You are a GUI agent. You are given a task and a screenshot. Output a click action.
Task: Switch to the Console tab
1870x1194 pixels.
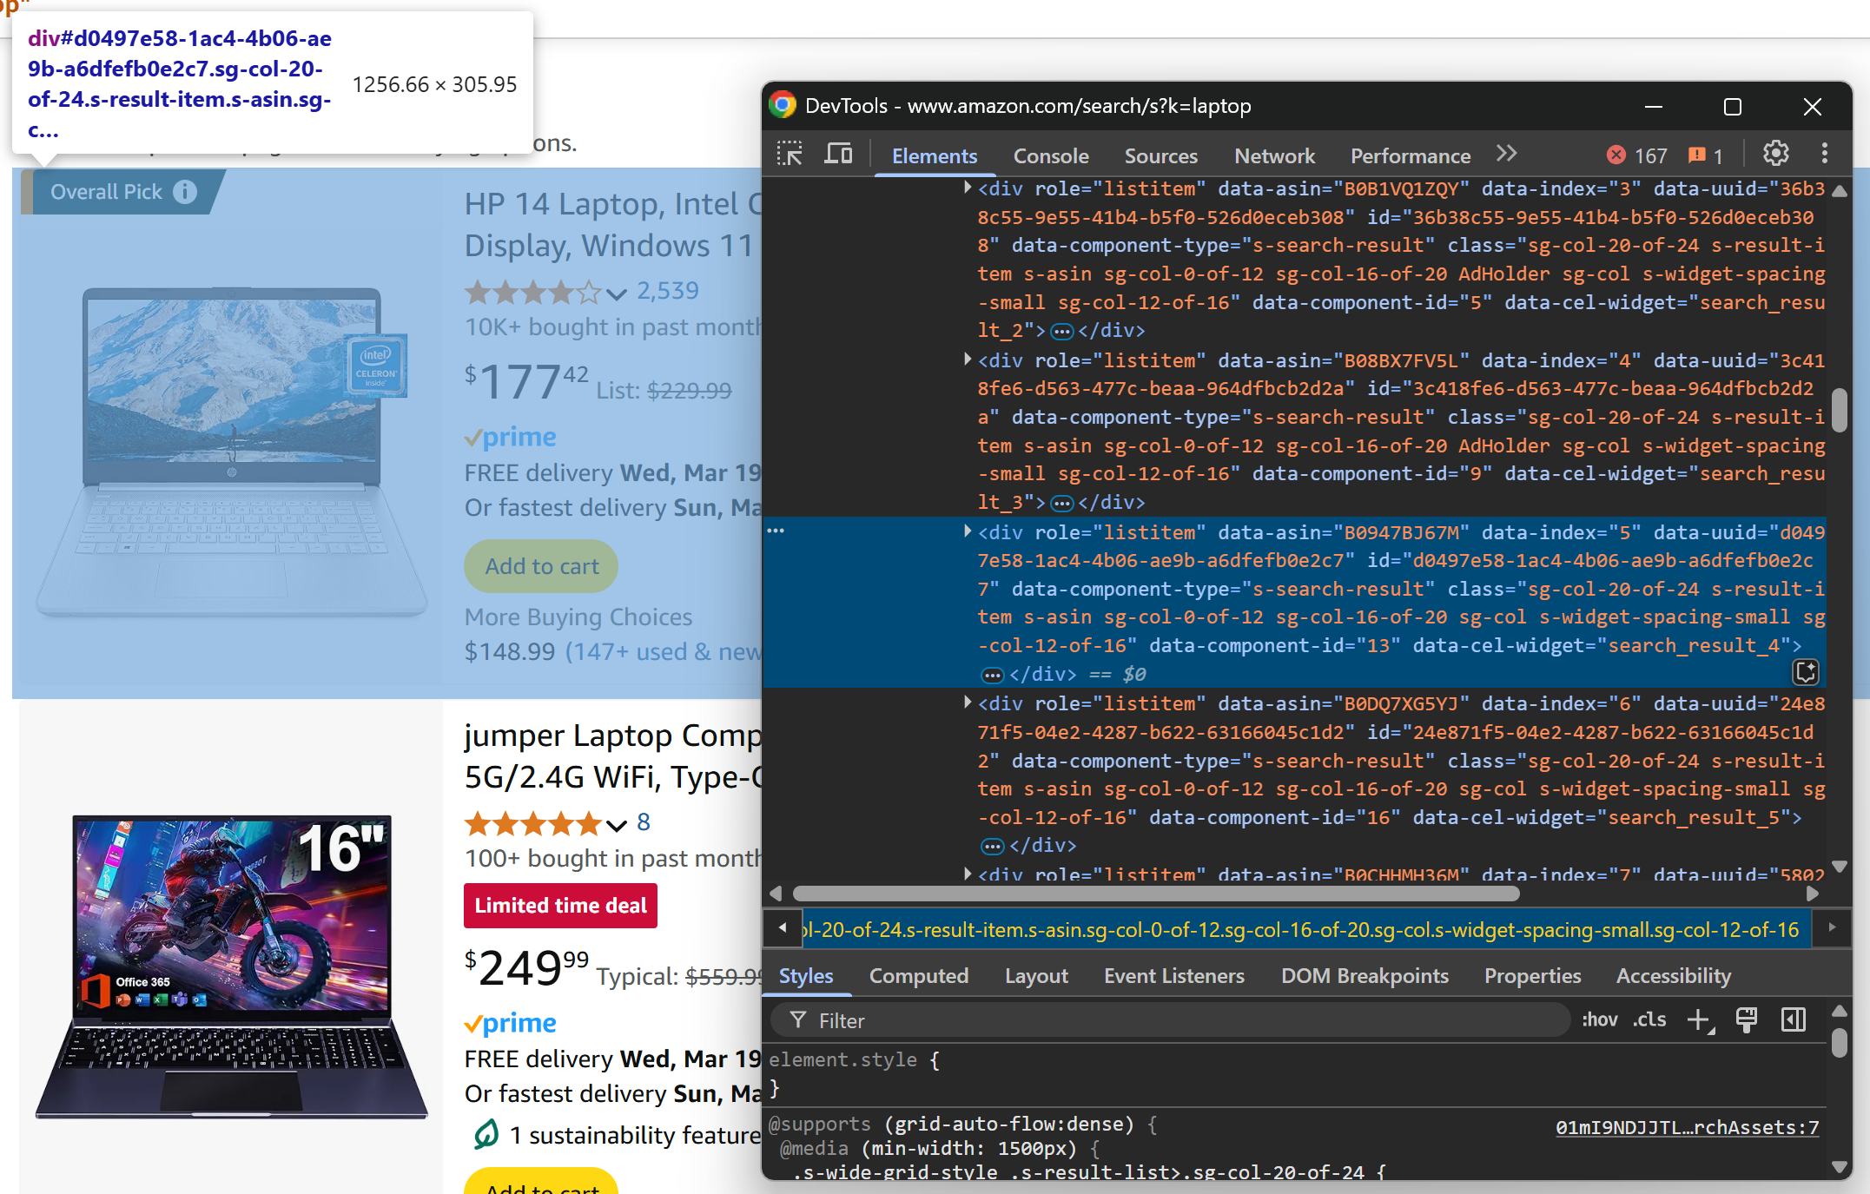1051,155
